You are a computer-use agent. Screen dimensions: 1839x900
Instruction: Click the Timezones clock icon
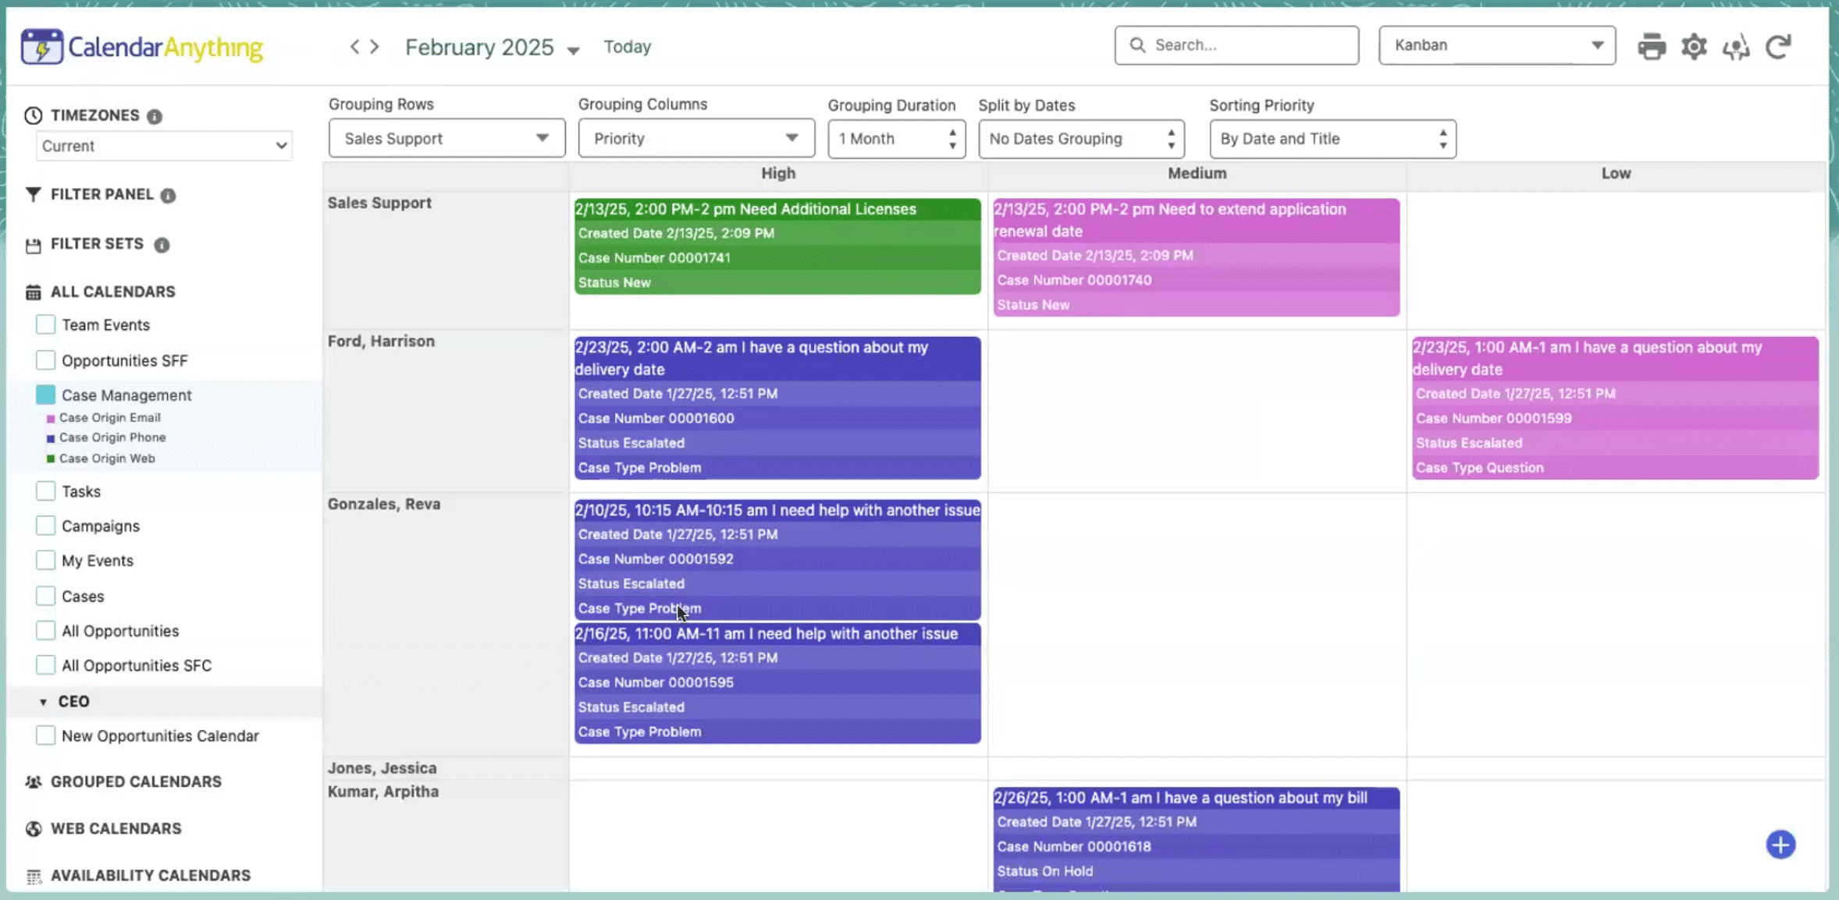coord(33,115)
